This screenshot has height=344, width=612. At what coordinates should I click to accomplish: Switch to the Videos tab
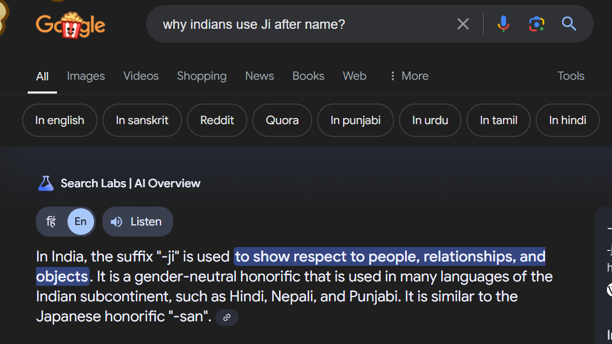[141, 76]
